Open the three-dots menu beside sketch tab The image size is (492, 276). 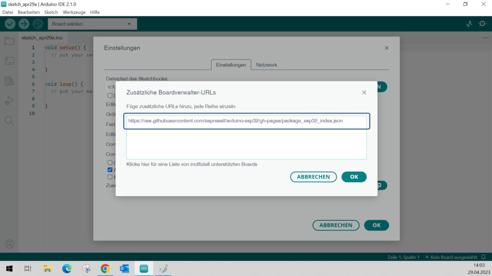(485, 37)
